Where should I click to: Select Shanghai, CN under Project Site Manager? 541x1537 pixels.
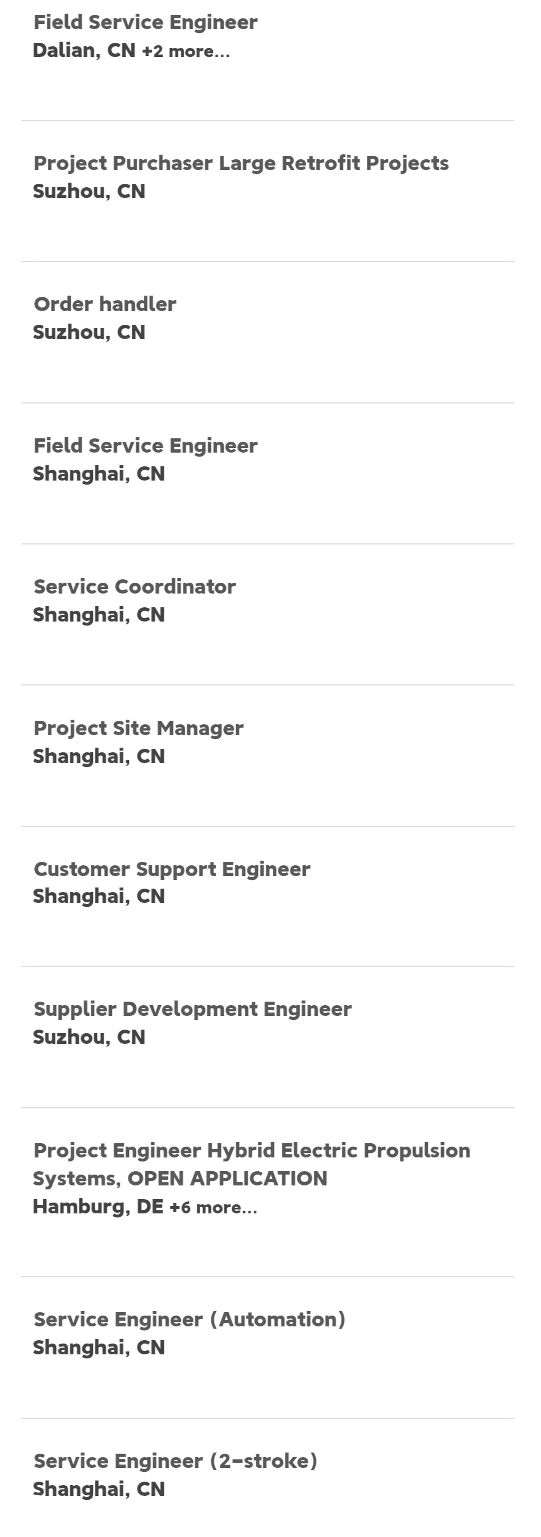(98, 756)
